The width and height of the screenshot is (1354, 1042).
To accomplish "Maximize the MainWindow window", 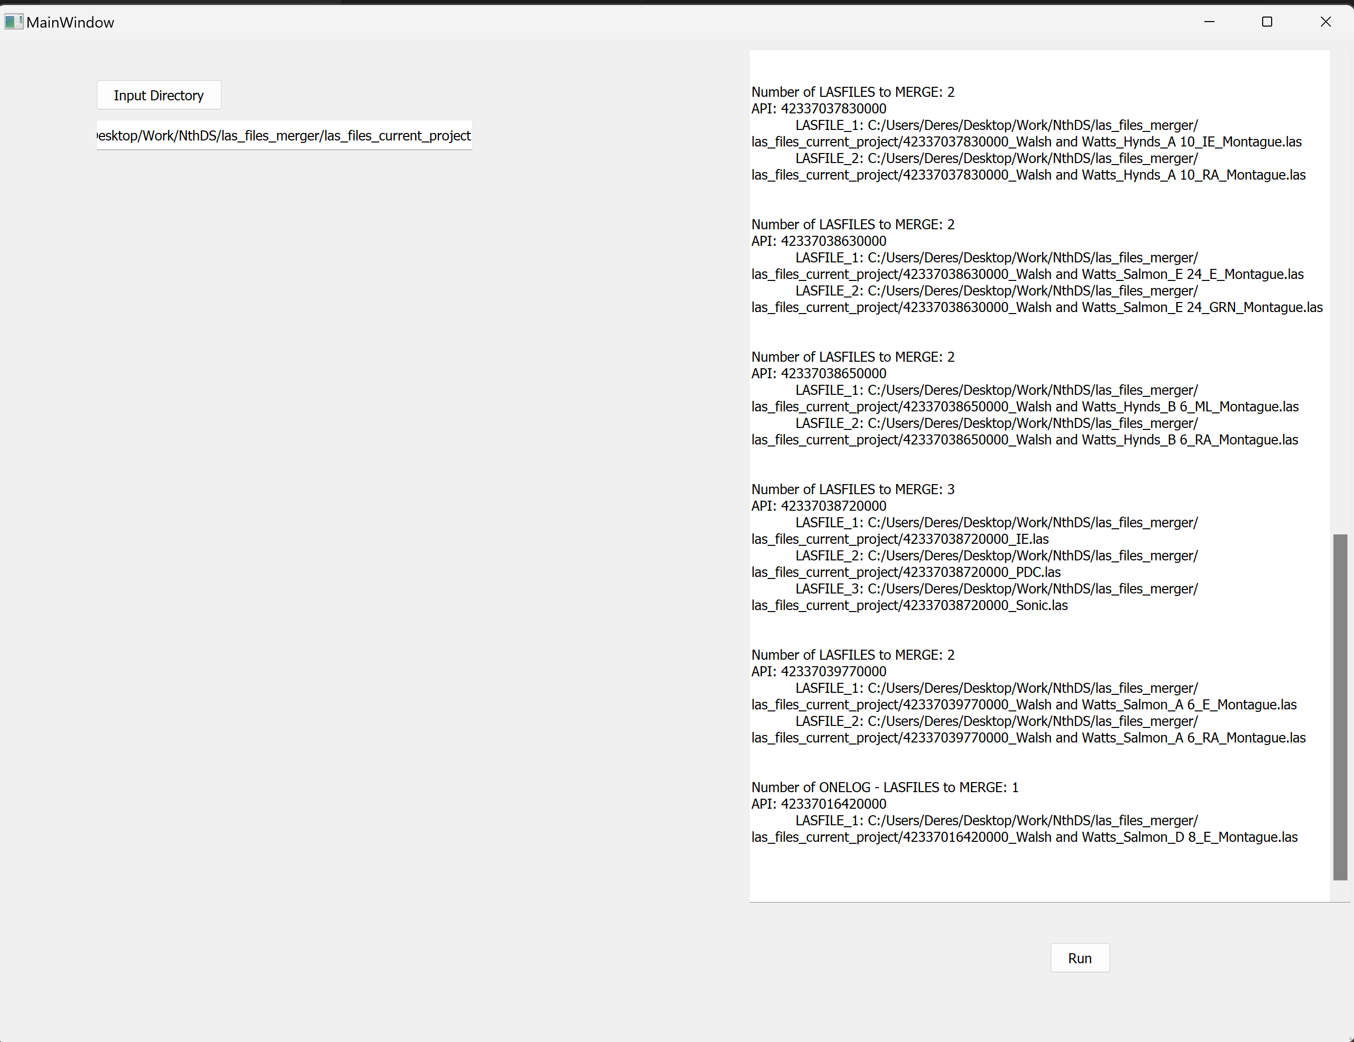I will (1267, 22).
